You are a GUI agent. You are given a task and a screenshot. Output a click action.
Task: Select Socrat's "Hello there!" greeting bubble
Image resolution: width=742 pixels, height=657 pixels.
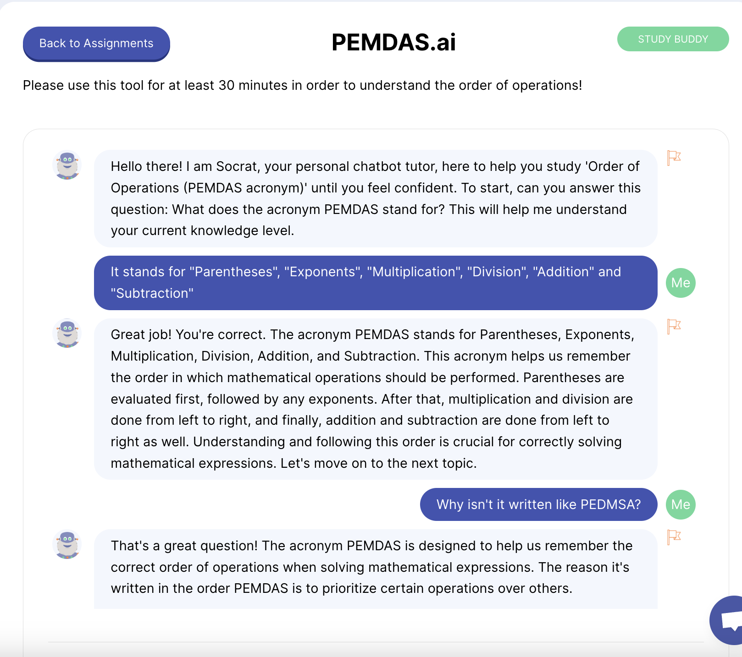click(375, 198)
